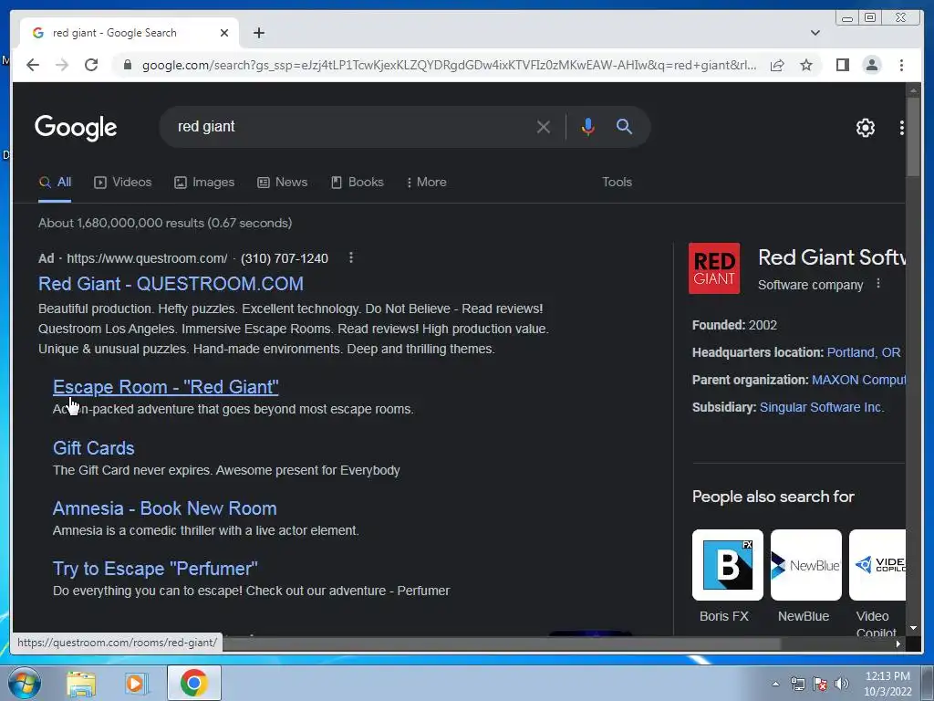934x701 pixels.
Task: Open 'Red Giant - QUESTROOM.COM' ad link
Action: [x=171, y=284]
